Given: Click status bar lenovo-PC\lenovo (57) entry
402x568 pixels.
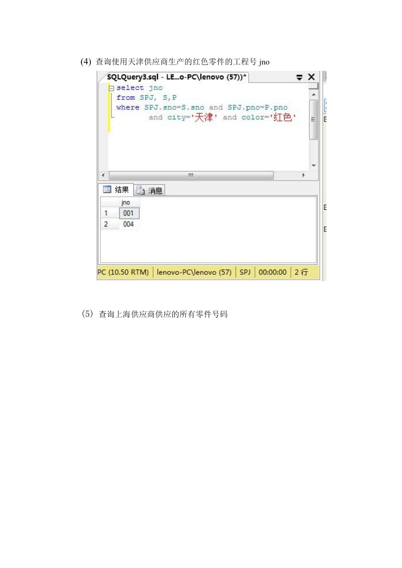Looking at the screenshot, I should (x=194, y=272).
